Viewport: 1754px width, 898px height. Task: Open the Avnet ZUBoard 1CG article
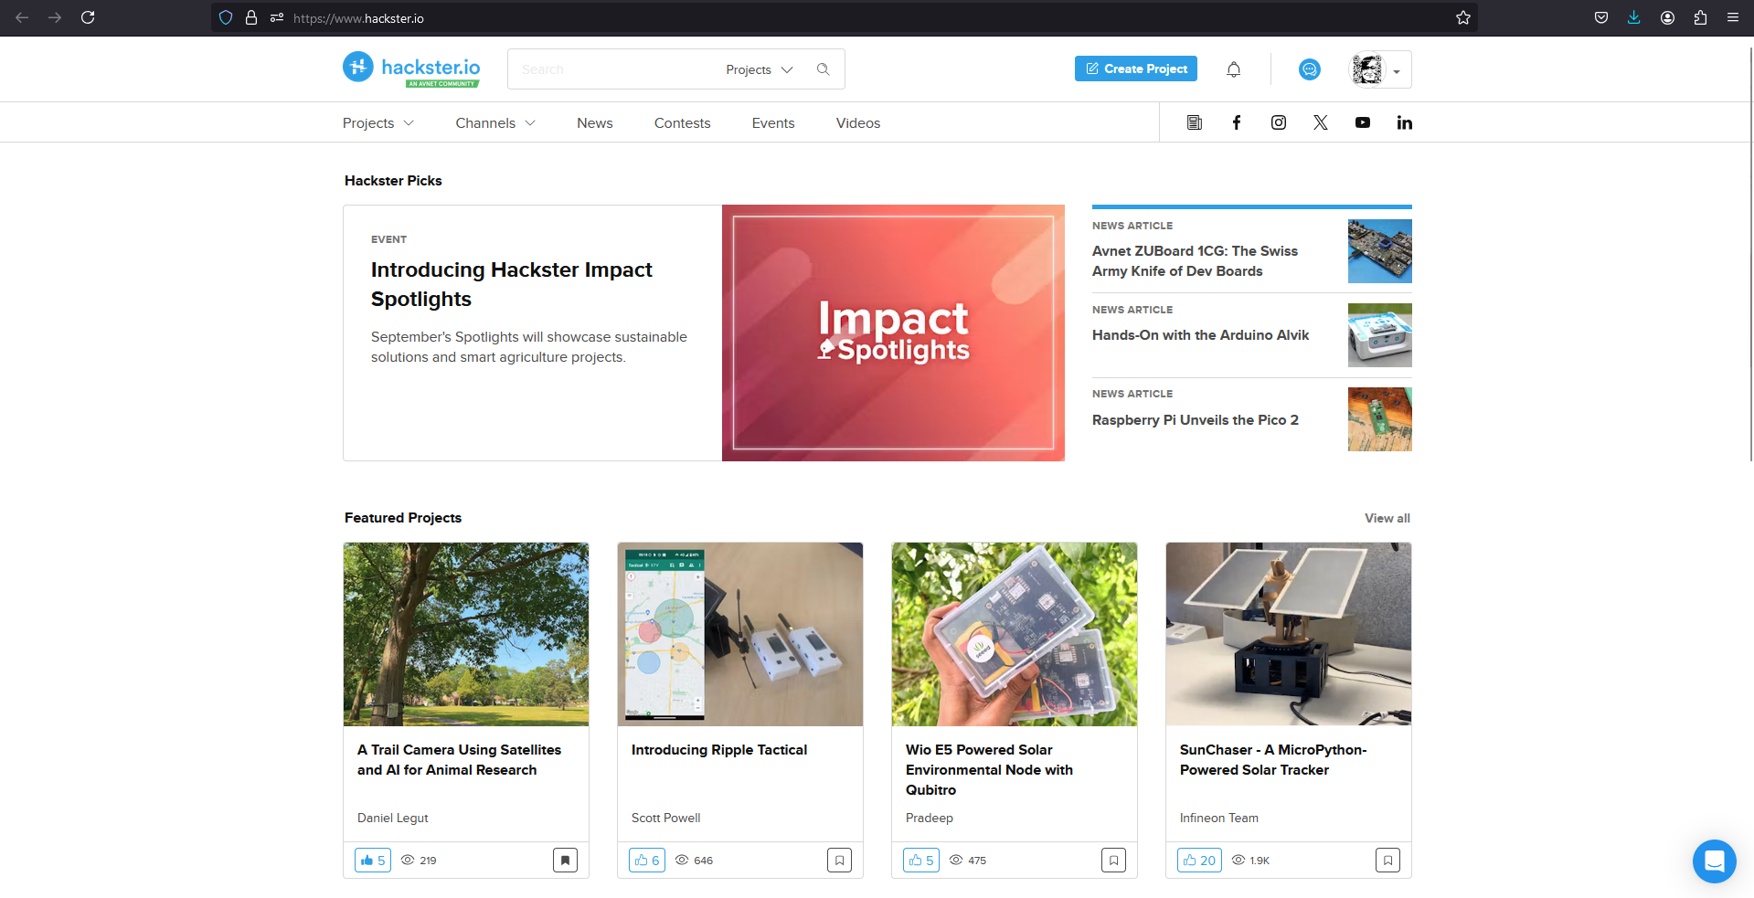pyautogui.click(x=1195, y=261)
